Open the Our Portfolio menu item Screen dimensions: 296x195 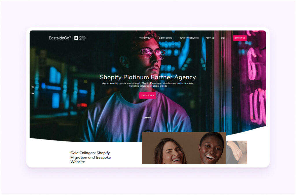[145, 38]
